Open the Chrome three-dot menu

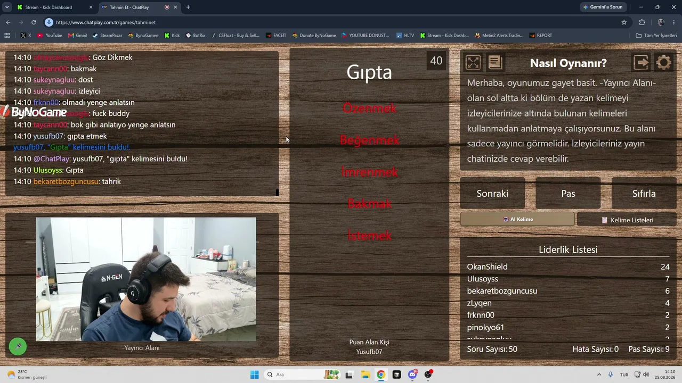(x=675, y=22)
